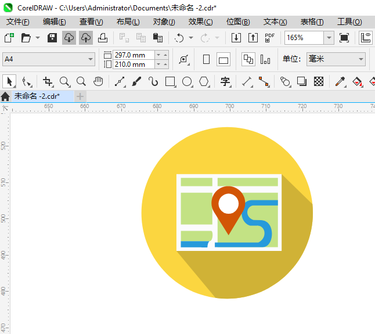Open a file with the folder icon

26,38
